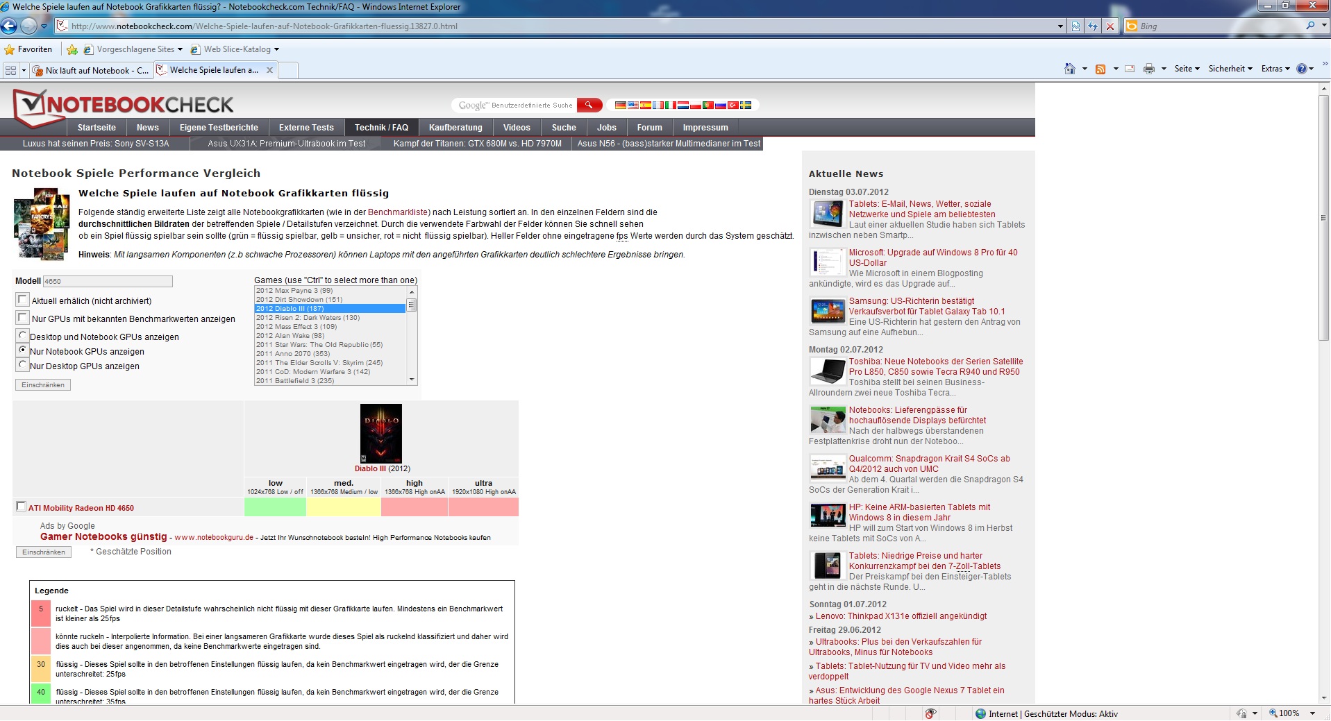Click the green 'low' result cell

[275, 507]
